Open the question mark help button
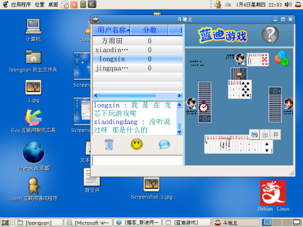Image resolution: width=303 pixels, height=227 pixels. coord(270,35)
